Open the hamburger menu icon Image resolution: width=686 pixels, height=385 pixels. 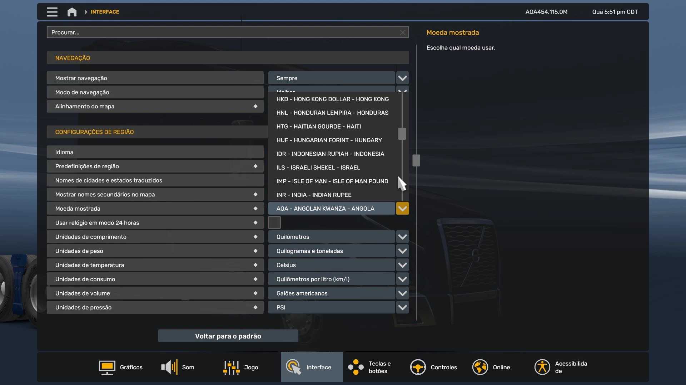52,12
